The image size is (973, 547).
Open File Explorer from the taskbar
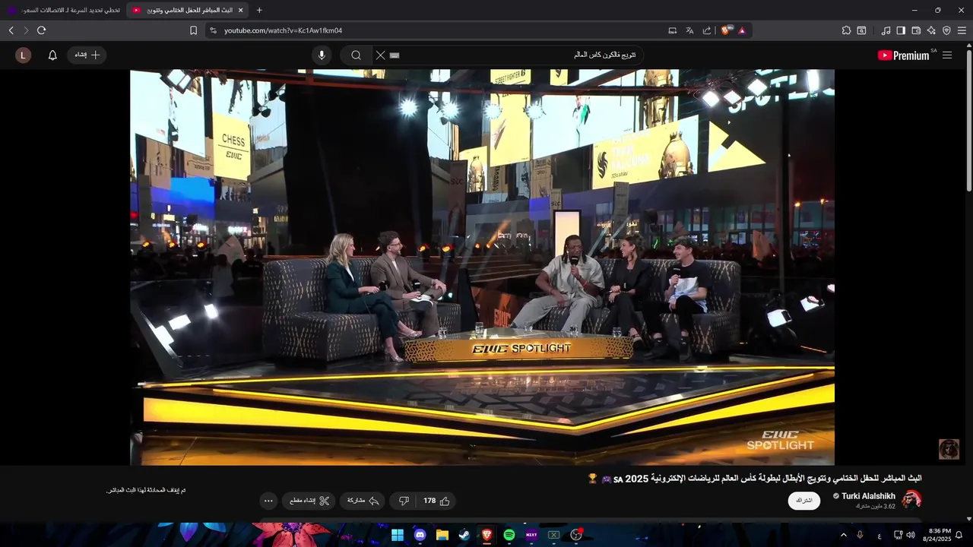[x=442, y=535]
